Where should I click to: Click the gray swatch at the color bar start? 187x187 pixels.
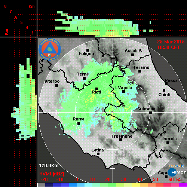(x=42, y=185)
